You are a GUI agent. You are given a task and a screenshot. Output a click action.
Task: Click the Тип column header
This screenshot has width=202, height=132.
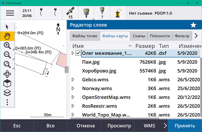click(x=166, y=46)
